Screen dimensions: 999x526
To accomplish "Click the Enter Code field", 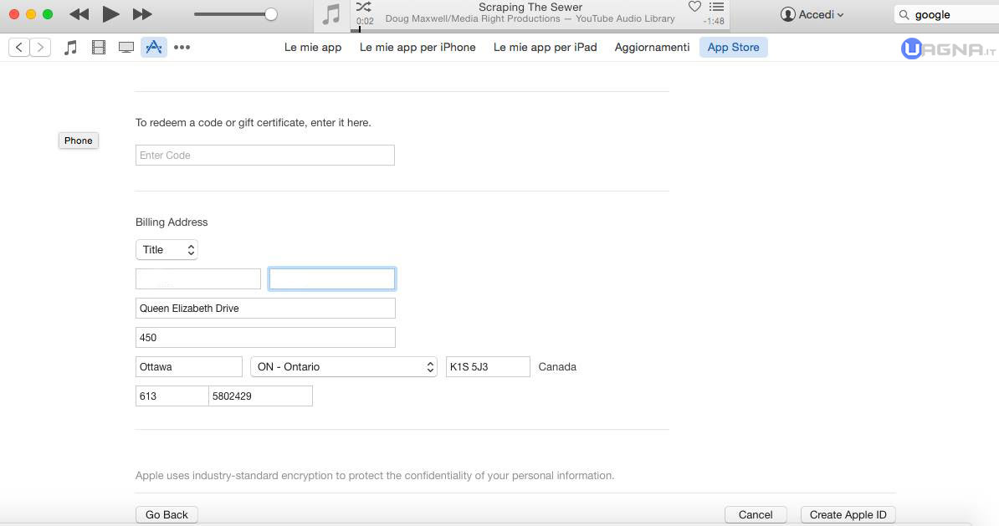I will click(x=264, y=155).
